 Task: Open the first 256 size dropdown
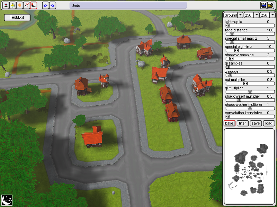click(x=257, y=15)
